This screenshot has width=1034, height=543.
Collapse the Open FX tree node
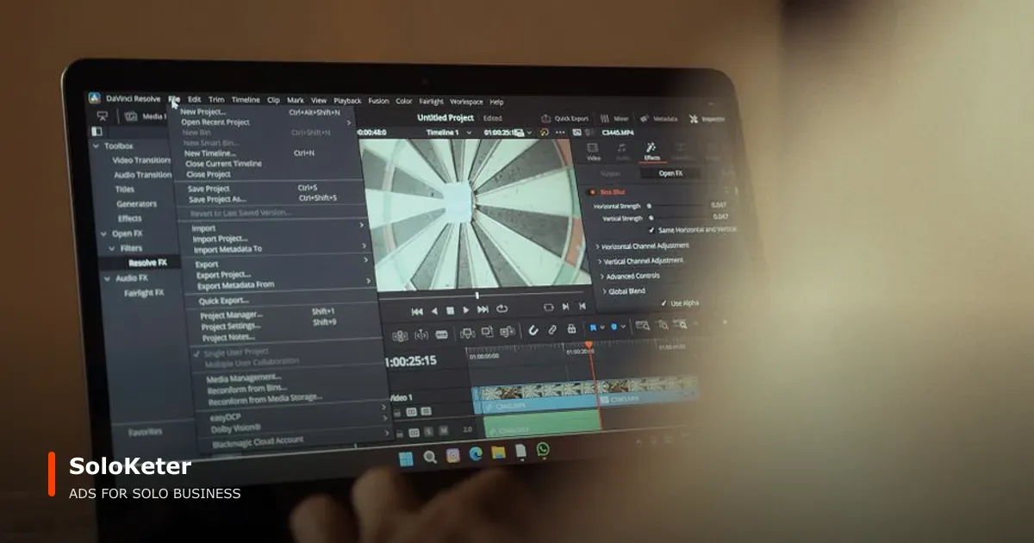(104, 234)
